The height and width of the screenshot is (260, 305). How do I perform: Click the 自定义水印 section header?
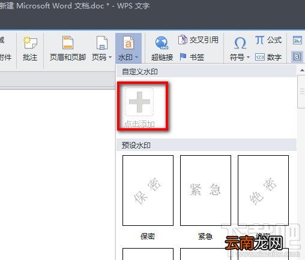point(207,71)
